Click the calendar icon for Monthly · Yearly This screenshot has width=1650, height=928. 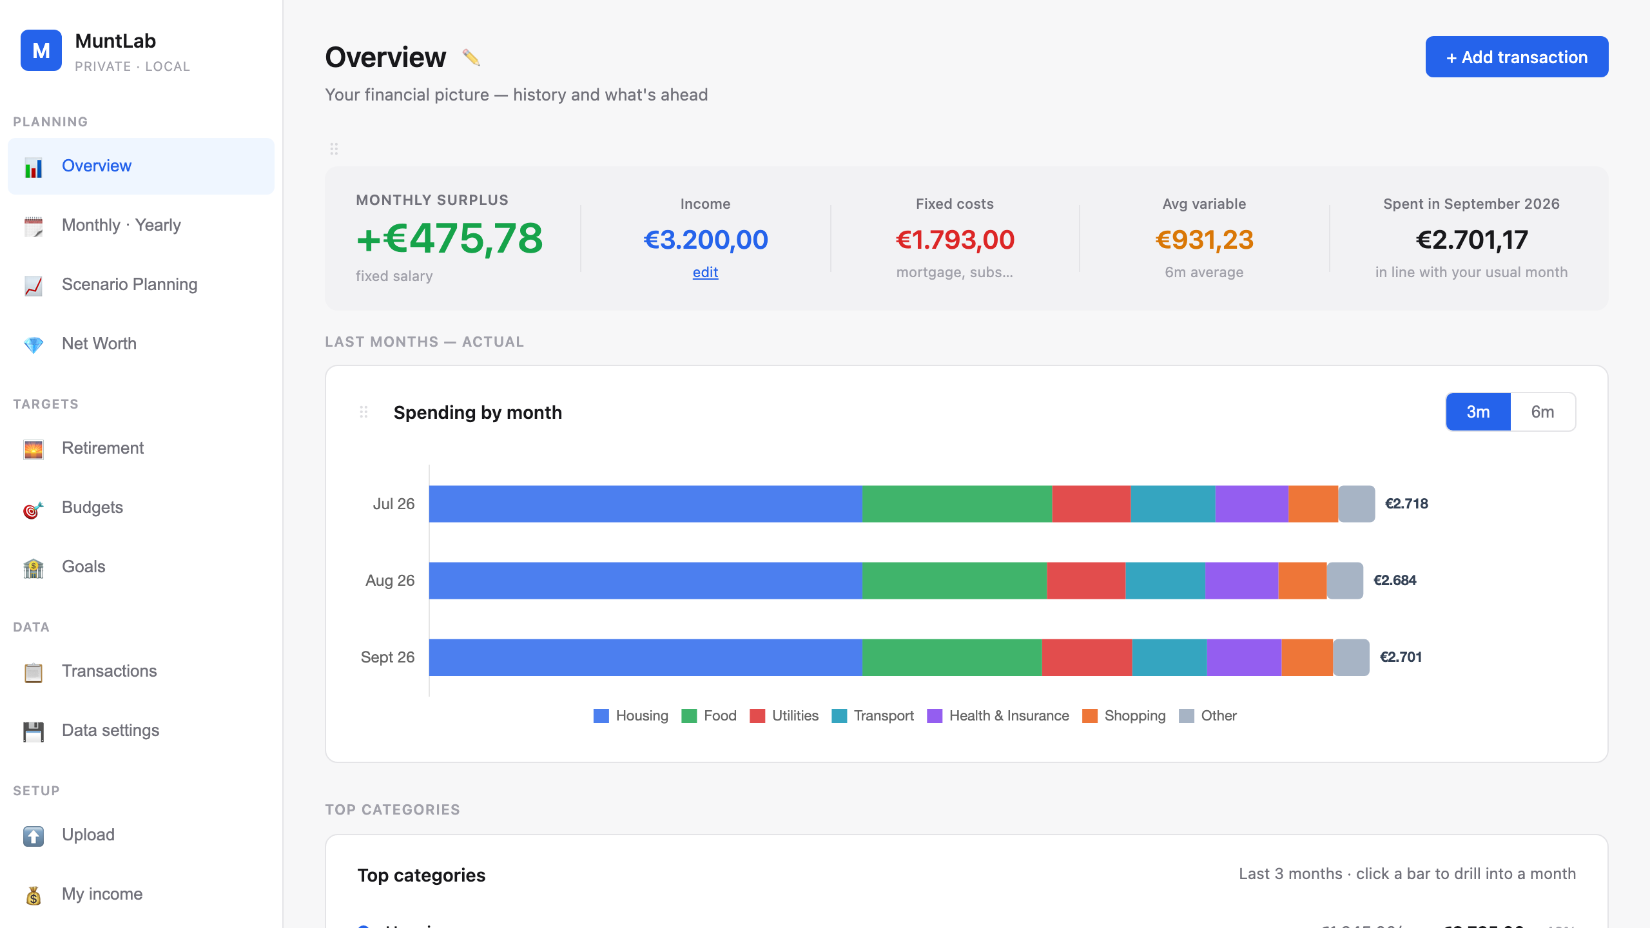click(34, 226)
